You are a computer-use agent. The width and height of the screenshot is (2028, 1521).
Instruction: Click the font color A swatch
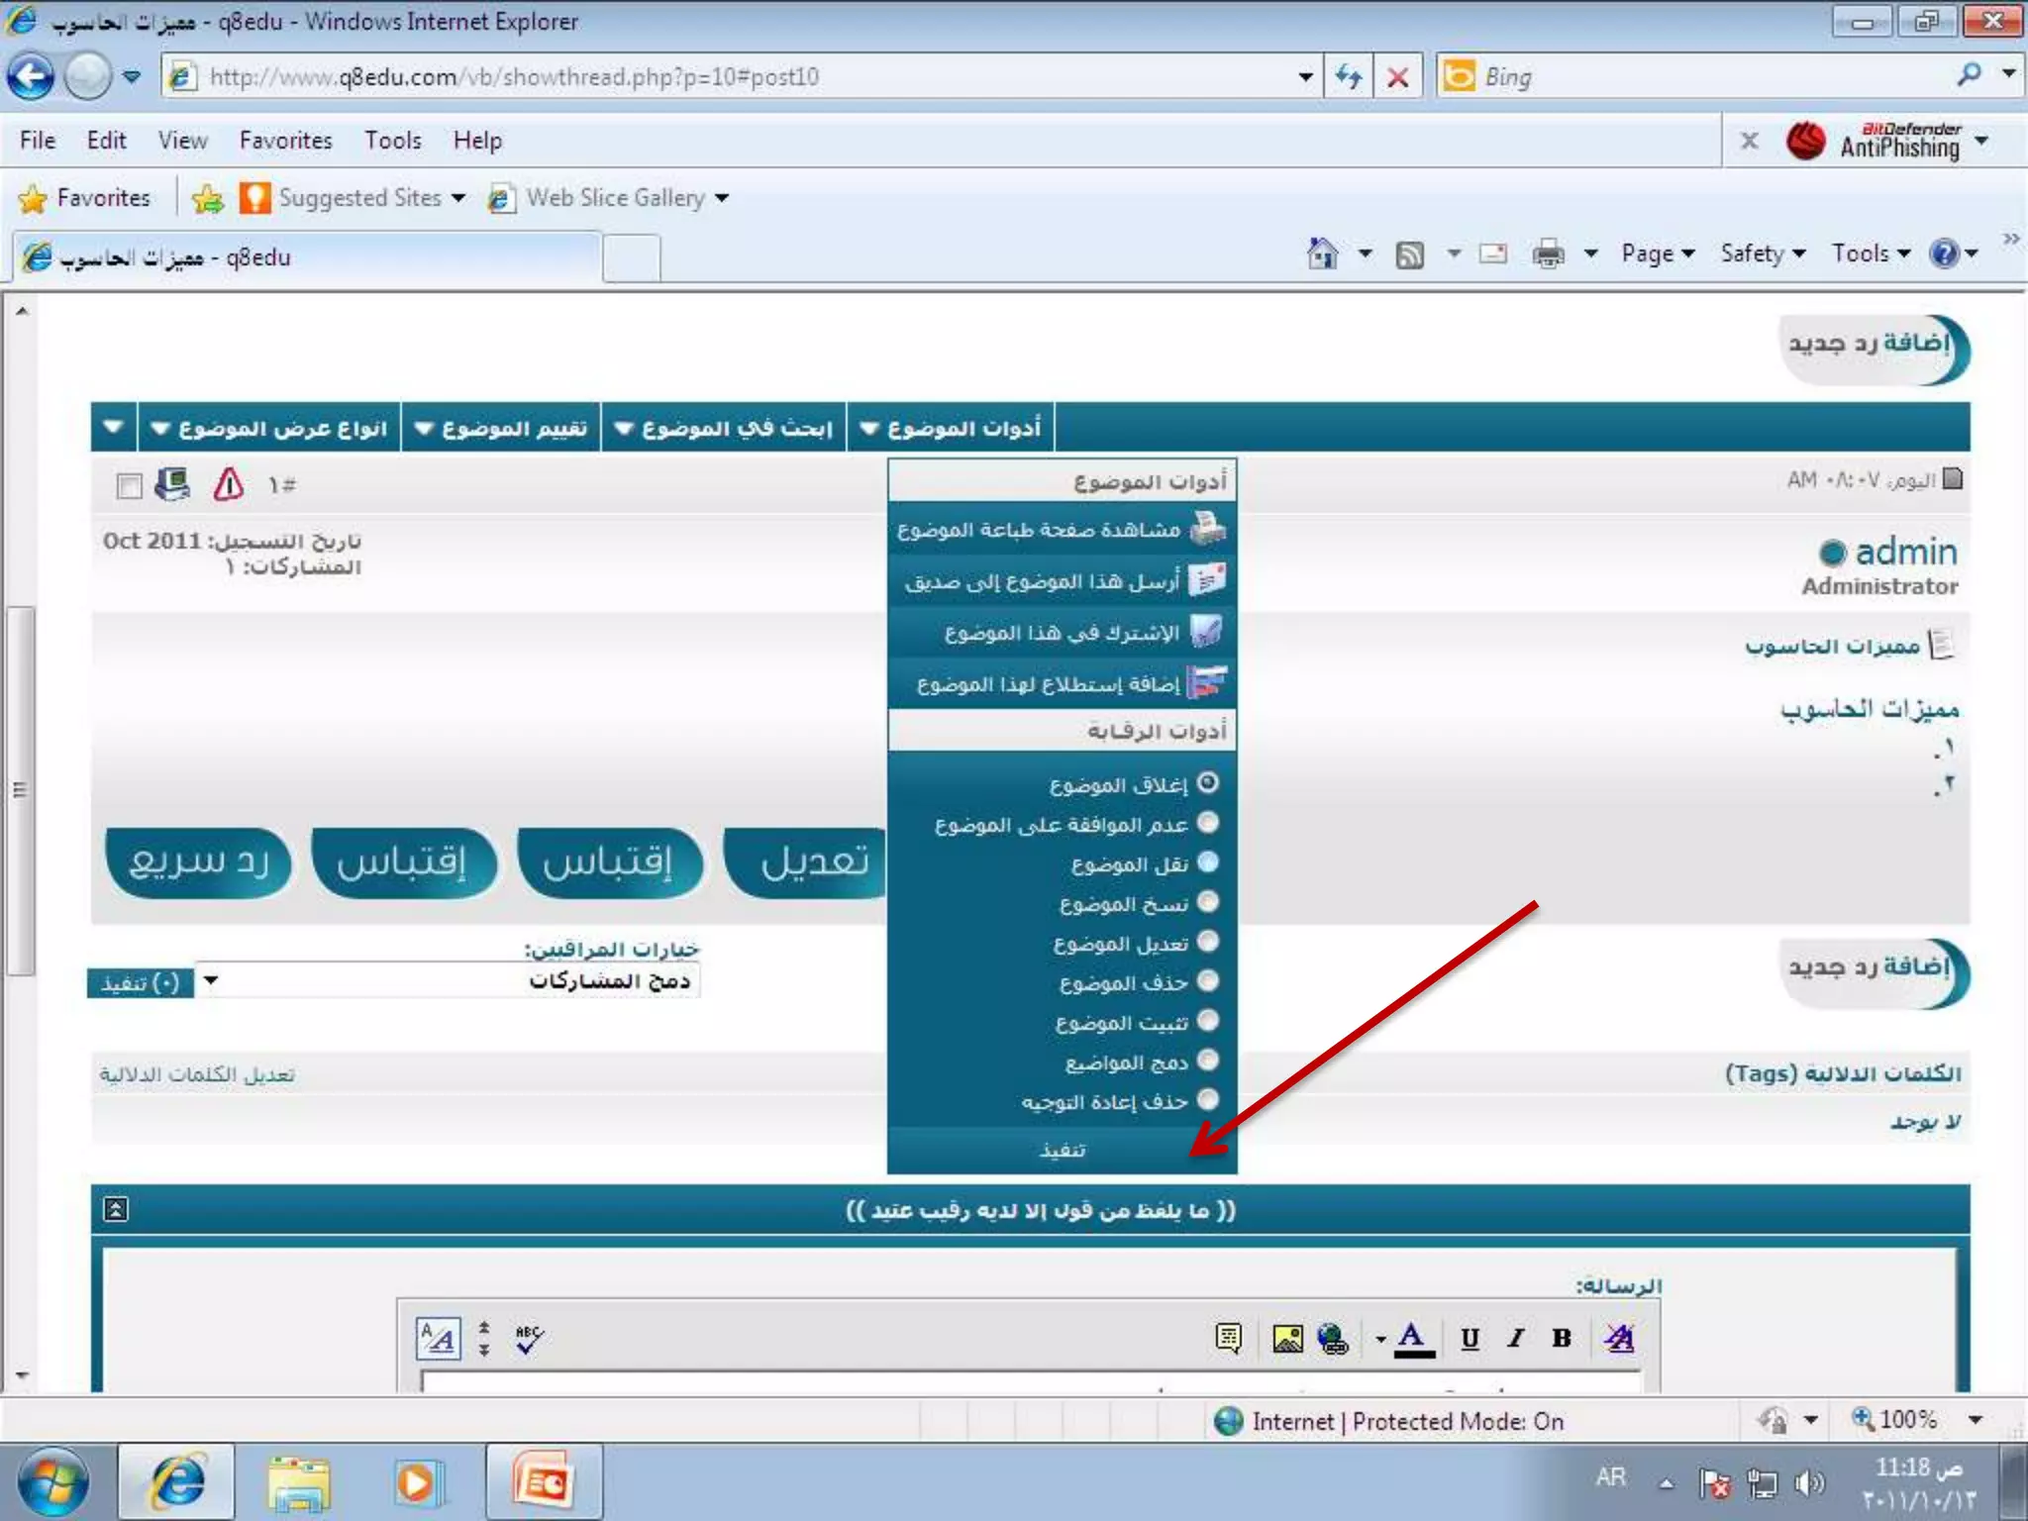coord(1413,1339)
